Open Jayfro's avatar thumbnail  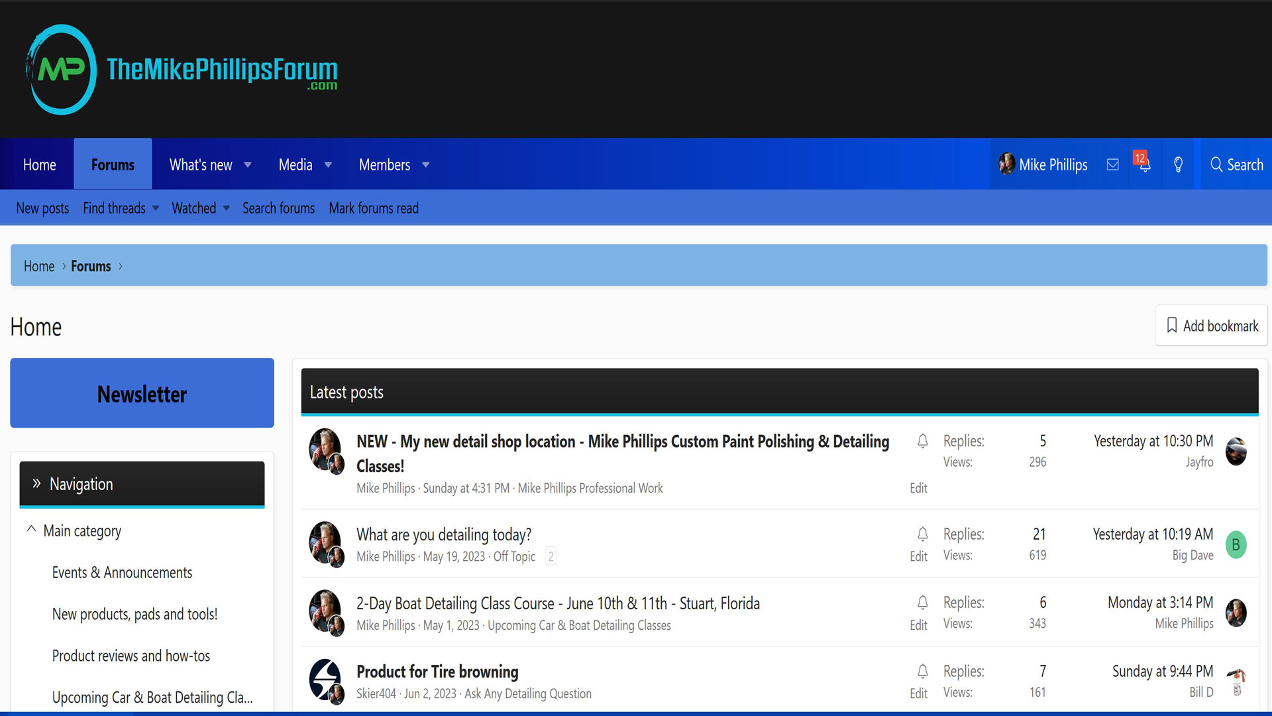(1236, 451)
